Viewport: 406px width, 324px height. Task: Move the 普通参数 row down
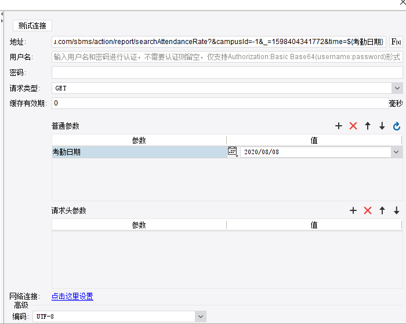(382, 126)
